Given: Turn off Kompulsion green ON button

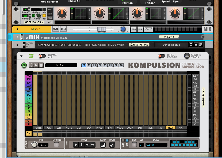Looking at the screenshot, I should [x=24, y=65].
